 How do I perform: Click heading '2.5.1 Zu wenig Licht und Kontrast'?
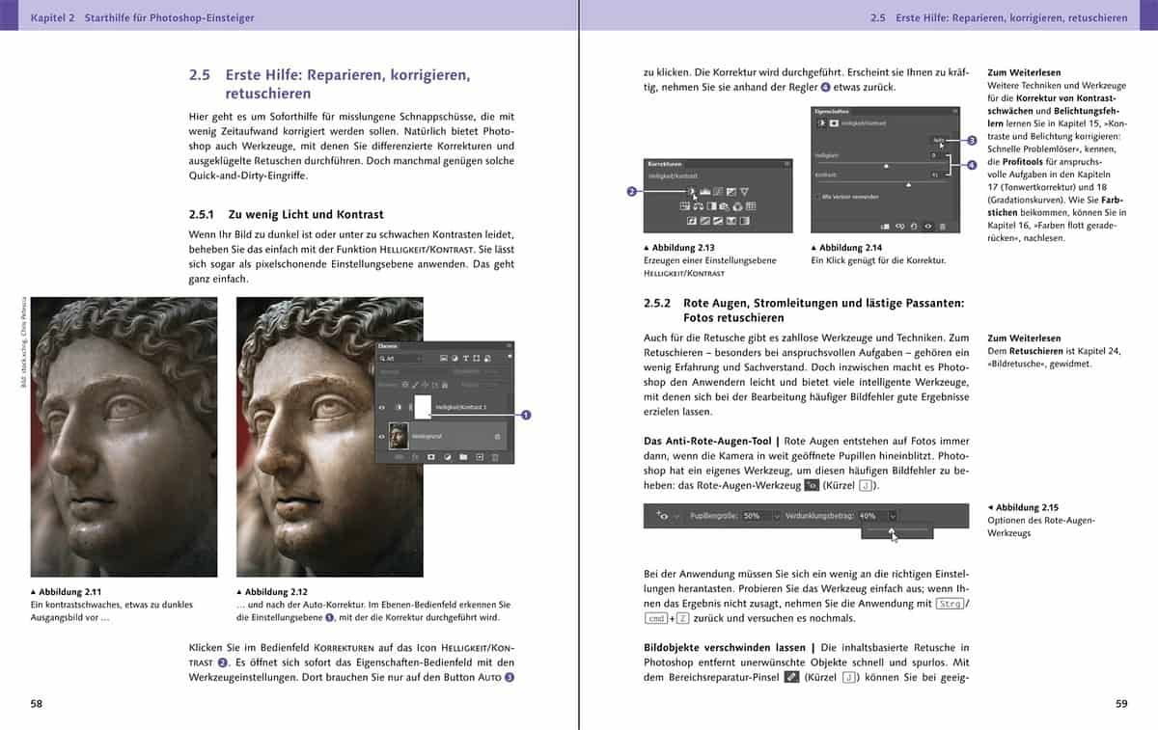click(x=289, y=214)
